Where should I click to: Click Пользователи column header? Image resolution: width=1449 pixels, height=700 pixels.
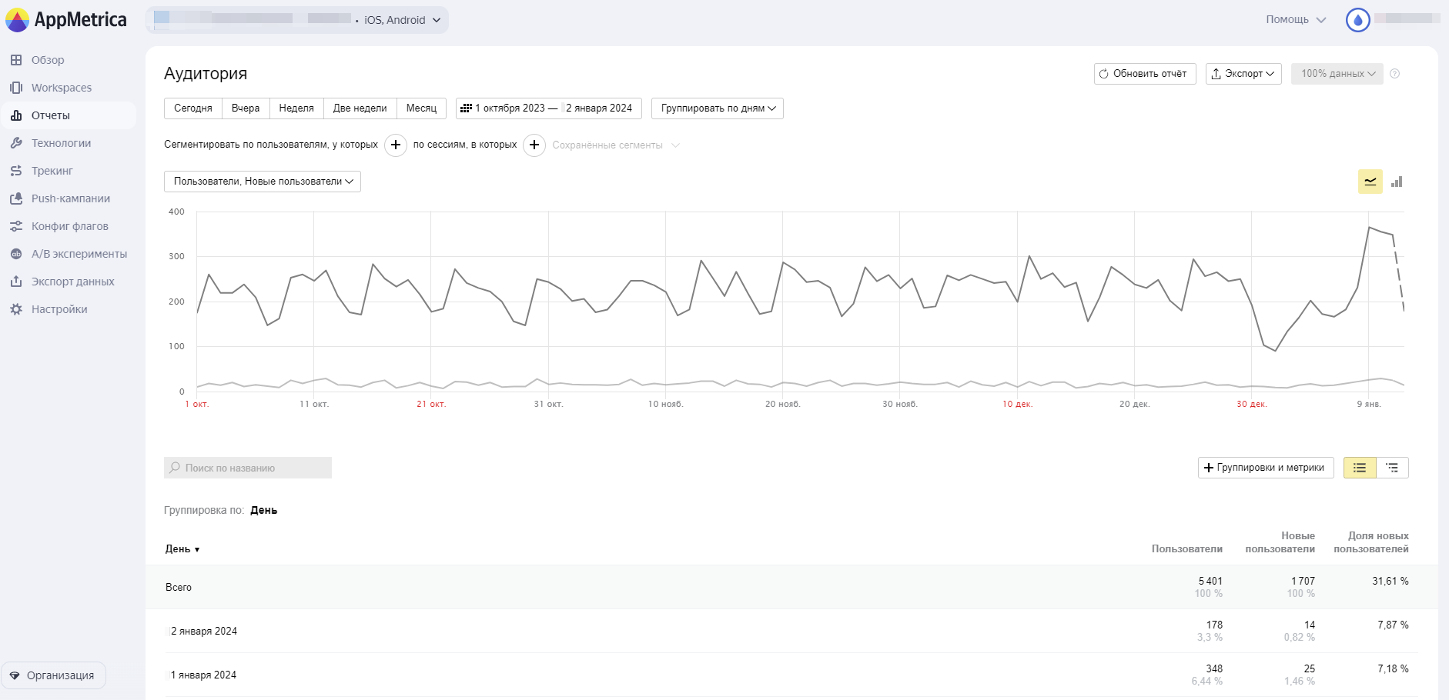tap(1187, 549)
